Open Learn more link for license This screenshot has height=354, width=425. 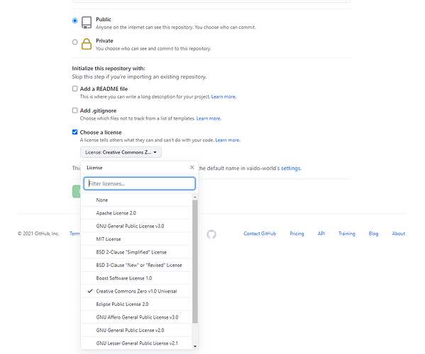228,140
